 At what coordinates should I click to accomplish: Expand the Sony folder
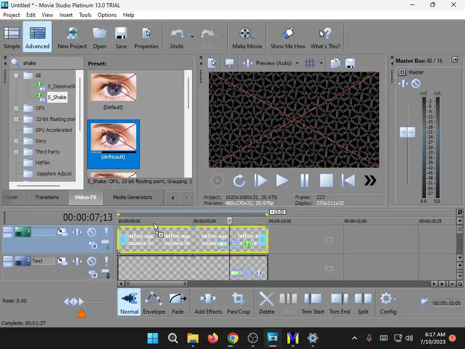tap(16, 141)
